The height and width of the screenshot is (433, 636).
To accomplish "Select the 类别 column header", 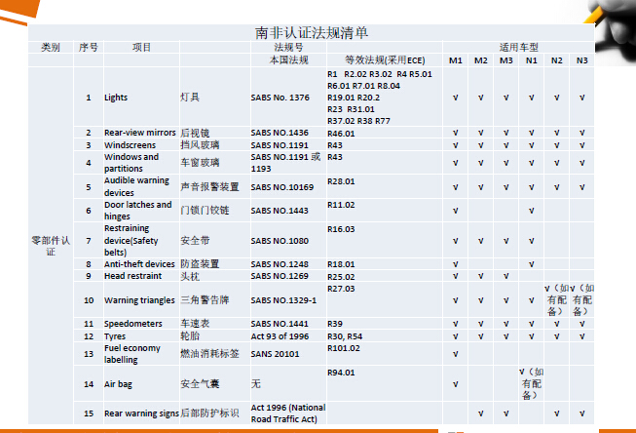I will [x=51, y=48].
